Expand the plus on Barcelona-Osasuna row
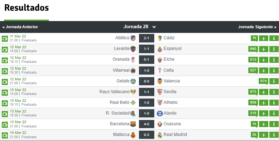Screen dimensions: 279x141 coord(264,124)
